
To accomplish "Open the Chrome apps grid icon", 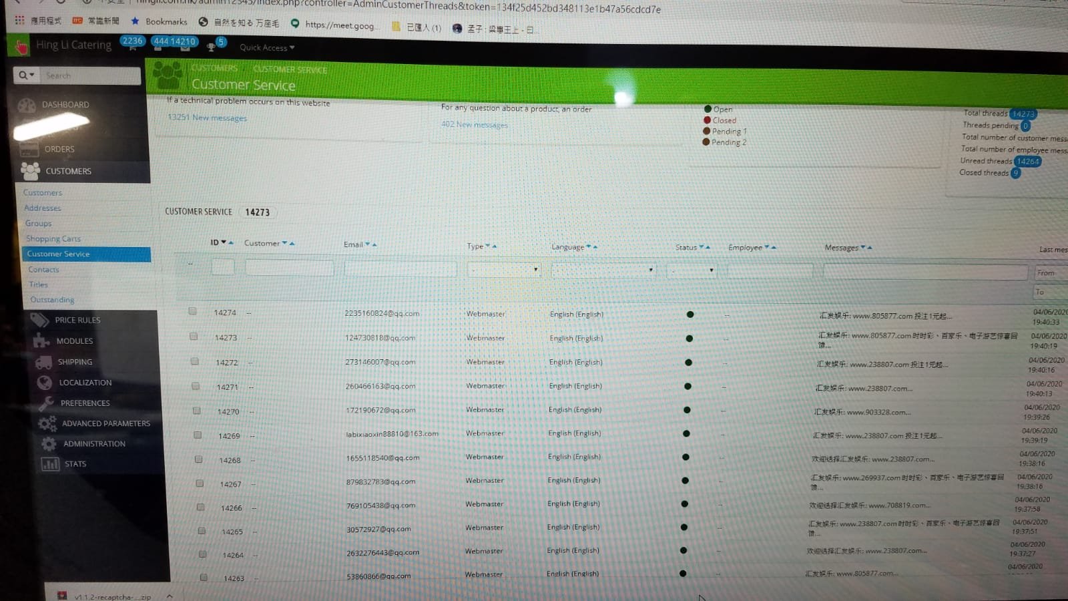I will (19, 20).
